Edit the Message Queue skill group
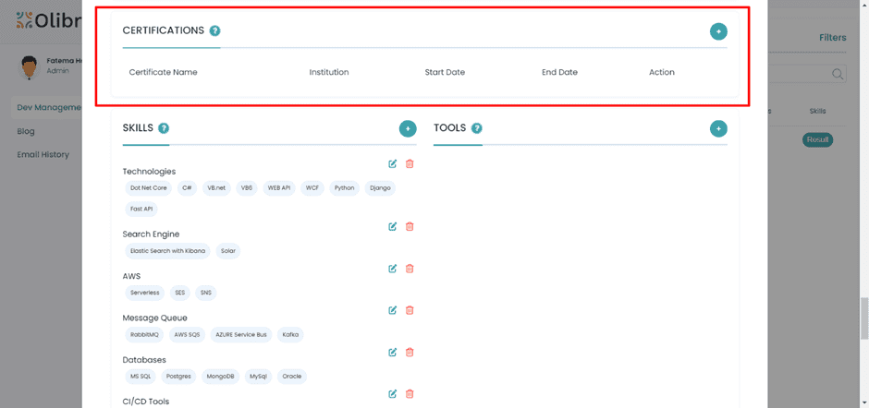The height and width of the screenshot is (408, 869). coord(393,310)
